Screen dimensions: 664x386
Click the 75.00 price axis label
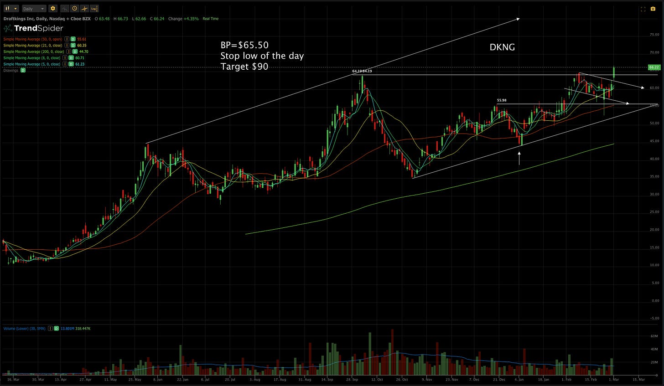pos(654,35)
